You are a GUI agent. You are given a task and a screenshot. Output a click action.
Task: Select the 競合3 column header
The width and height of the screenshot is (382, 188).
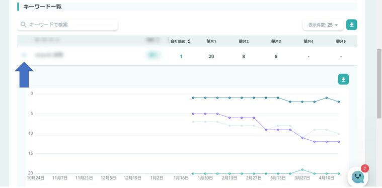pos(276,42)
